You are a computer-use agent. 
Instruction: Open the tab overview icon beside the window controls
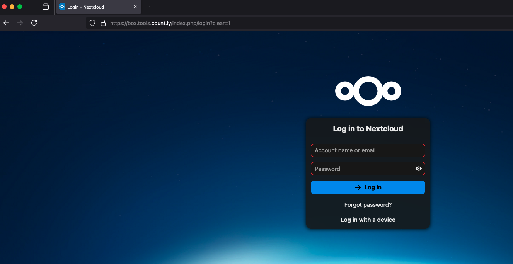46,7
